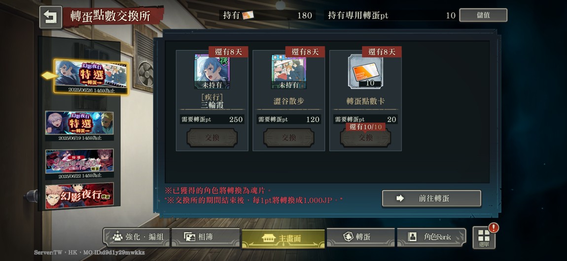This screenshot has height=261, width=567.
Task: Open the 角色Rank tab
Action: [x=431, y=237]
